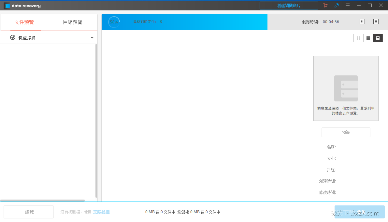Viewport: 388px width, 222px height.
Task: Click the 快速掃描 scan icon
Action: tap(13, 37)
